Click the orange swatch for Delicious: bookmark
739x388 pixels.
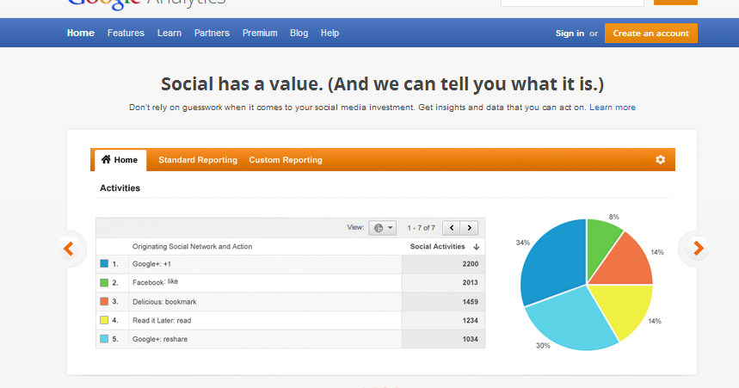(104, 301)
